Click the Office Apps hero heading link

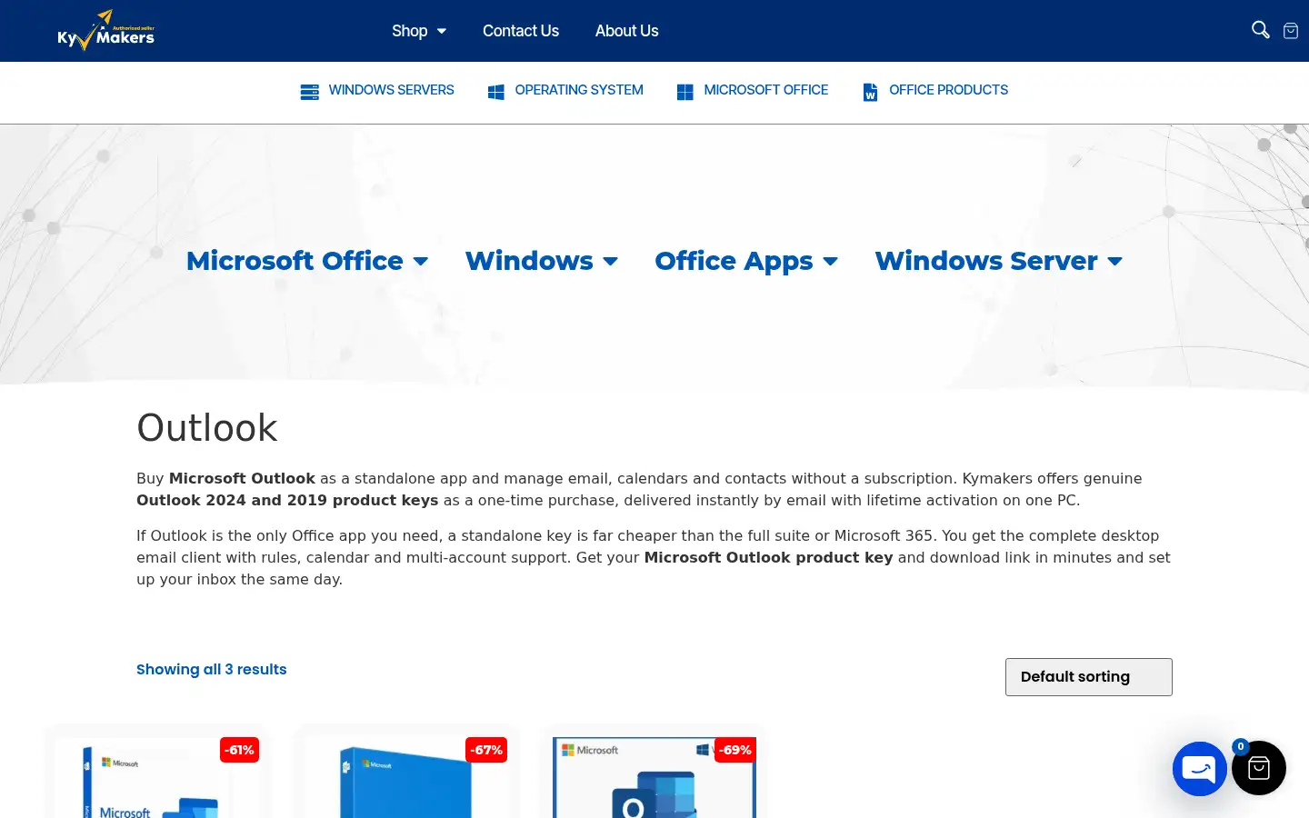[734, 261]
